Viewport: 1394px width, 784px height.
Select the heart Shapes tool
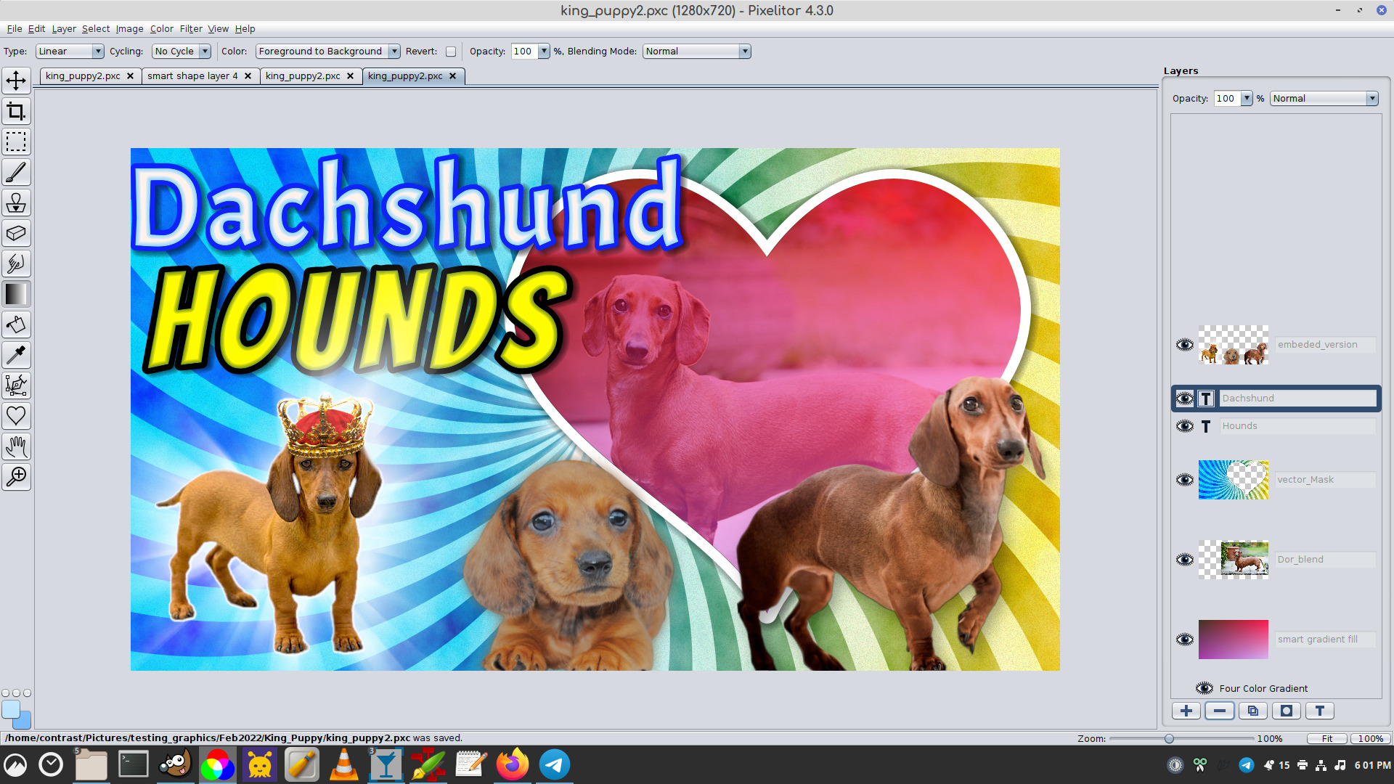[x=16, y=416]
